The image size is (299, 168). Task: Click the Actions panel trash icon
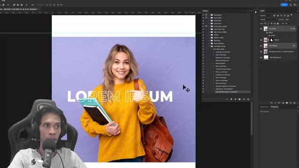coord(248,99)
